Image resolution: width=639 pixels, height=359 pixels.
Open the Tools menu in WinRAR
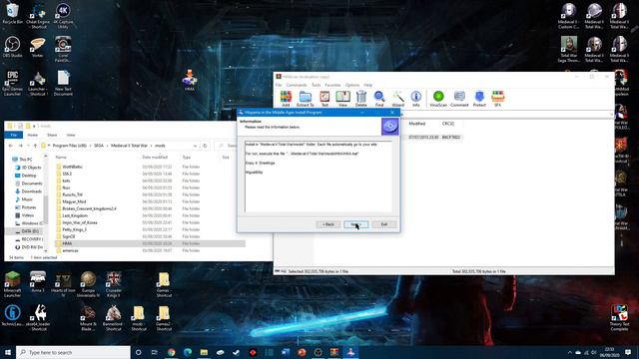coord(316,85)
